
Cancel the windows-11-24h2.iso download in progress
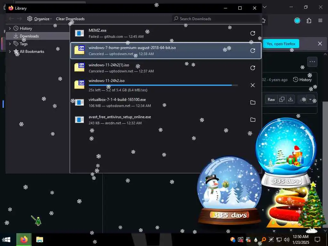tap(253, 85)
